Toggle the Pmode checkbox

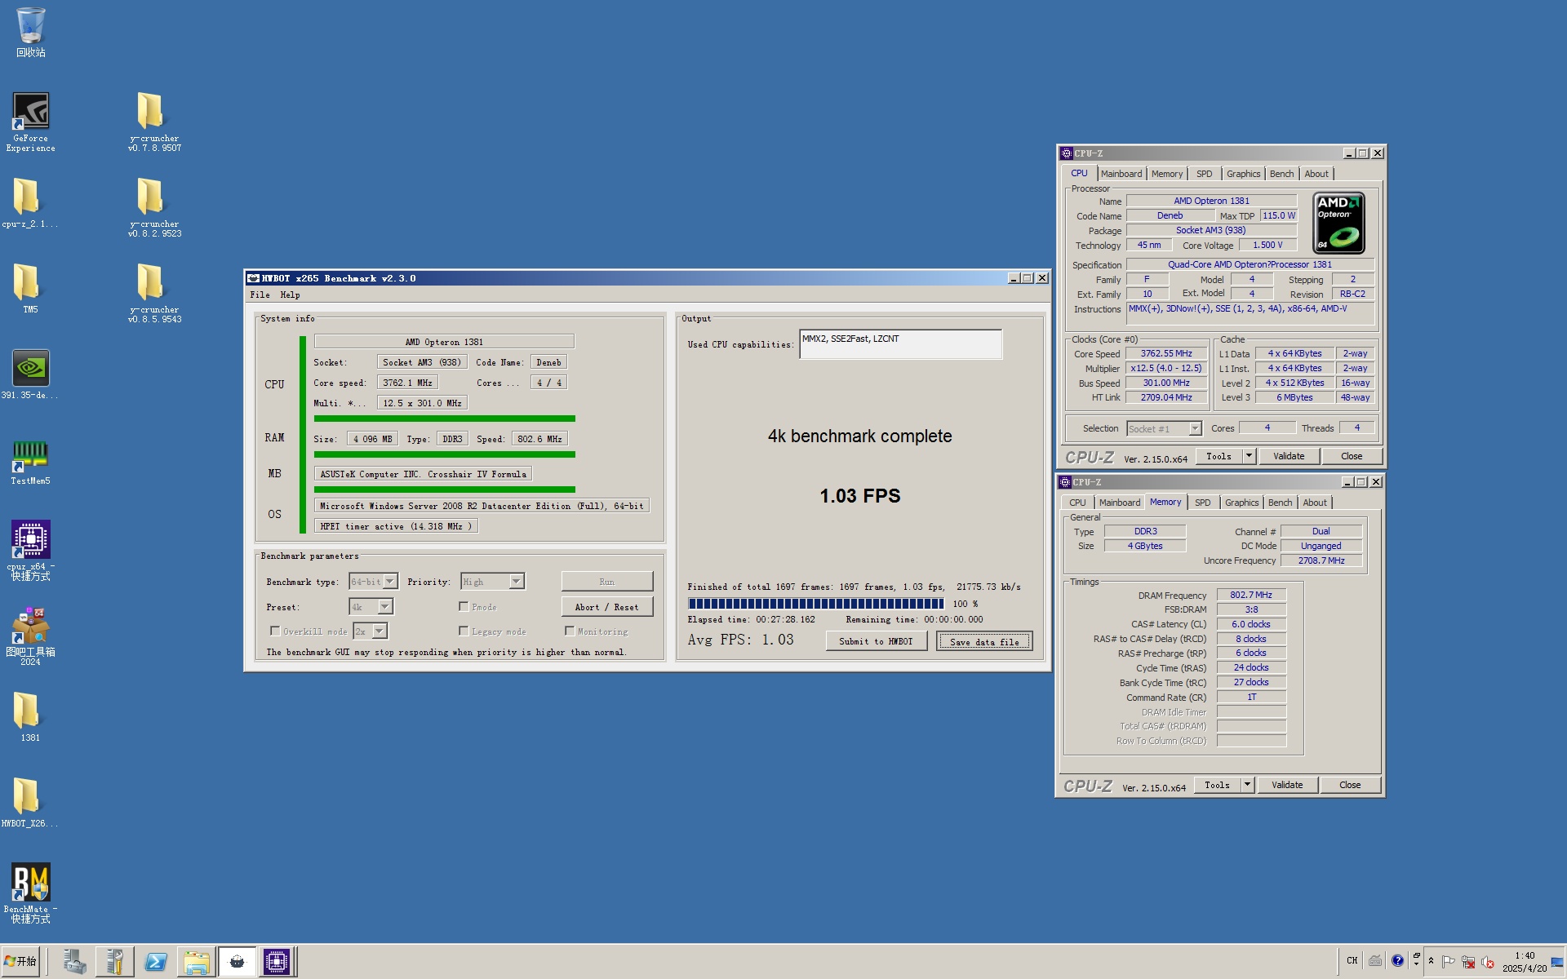tap(464, 606)
